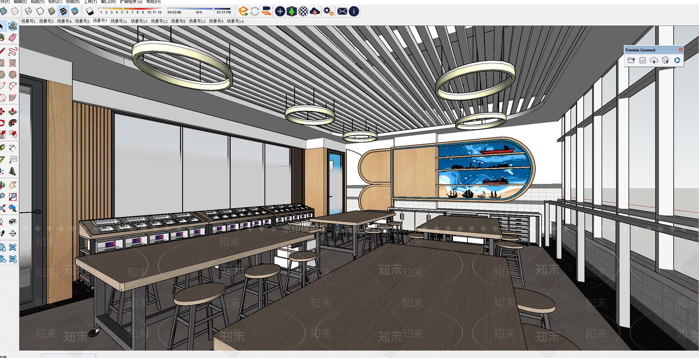Select the Previous view tool

click(x=13, y=208)
